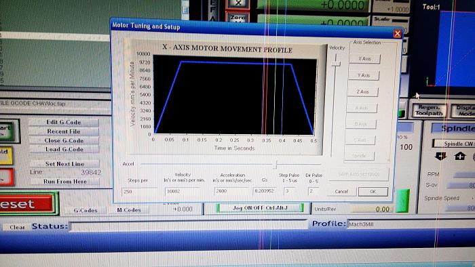Adjust the horizontal Accel slider
475x267 pixels.
tap(275, 165)
